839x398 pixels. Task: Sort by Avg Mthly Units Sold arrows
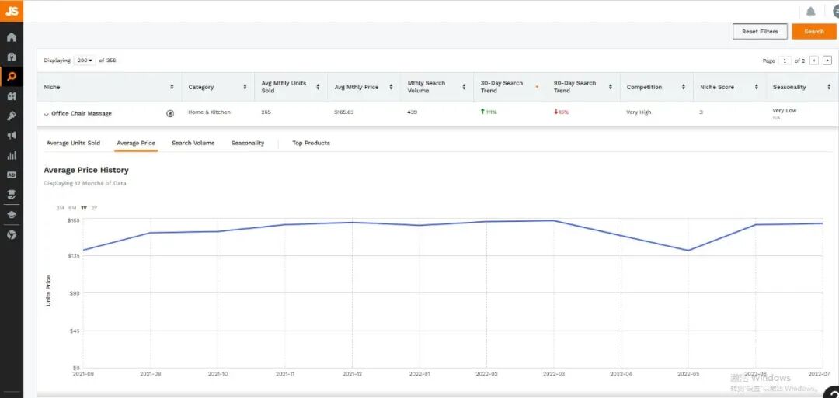tap(318, 87)
